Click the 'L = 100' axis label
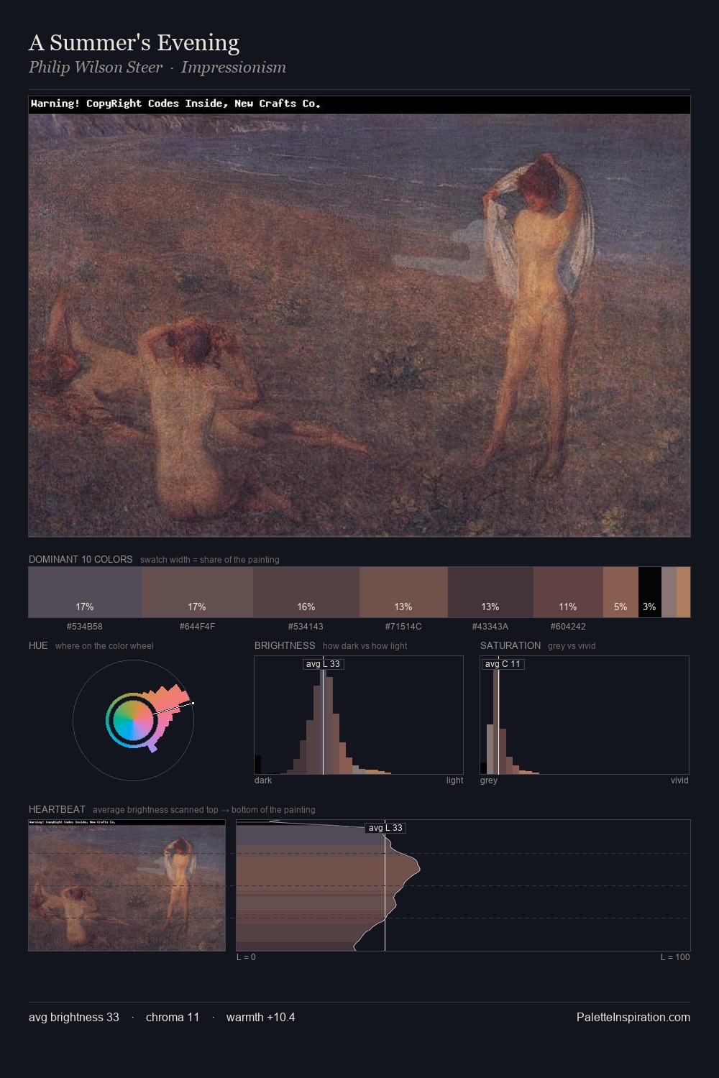Screen dimensions: 719x1078 [x=675, y=957]
